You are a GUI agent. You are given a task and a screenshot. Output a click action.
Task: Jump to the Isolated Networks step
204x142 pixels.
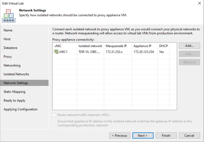[16, 74]
